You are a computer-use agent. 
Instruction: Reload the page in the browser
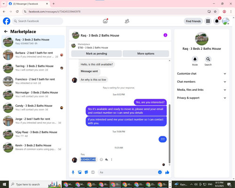17,11
